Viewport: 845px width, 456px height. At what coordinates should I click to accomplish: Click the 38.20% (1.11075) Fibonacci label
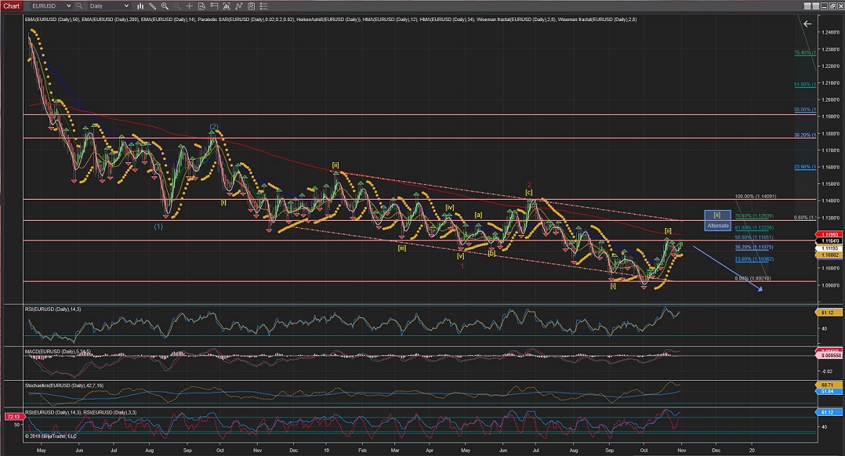tap(754, 247)
